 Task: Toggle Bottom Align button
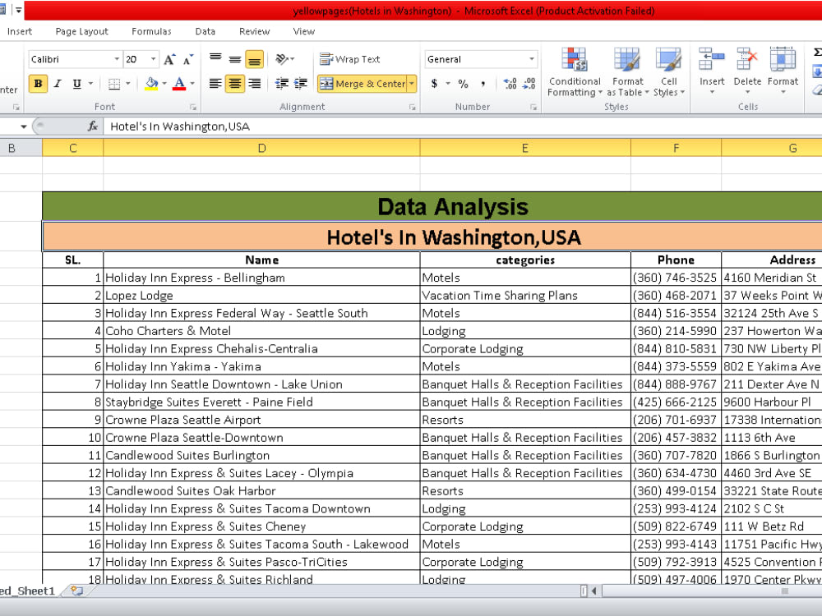[254, 60]
